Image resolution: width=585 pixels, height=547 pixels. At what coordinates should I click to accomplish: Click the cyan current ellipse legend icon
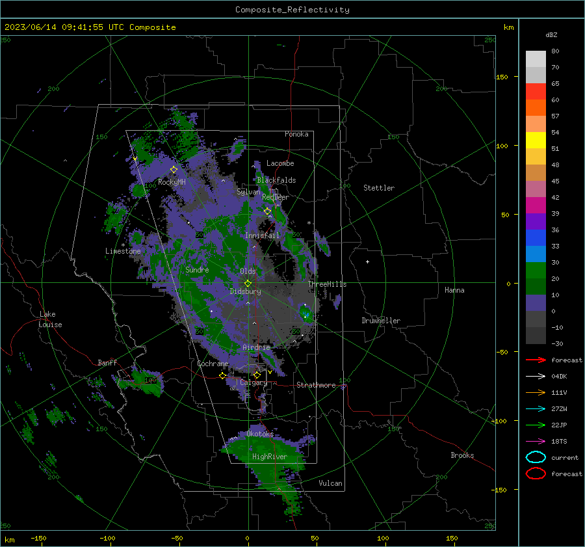536,457
